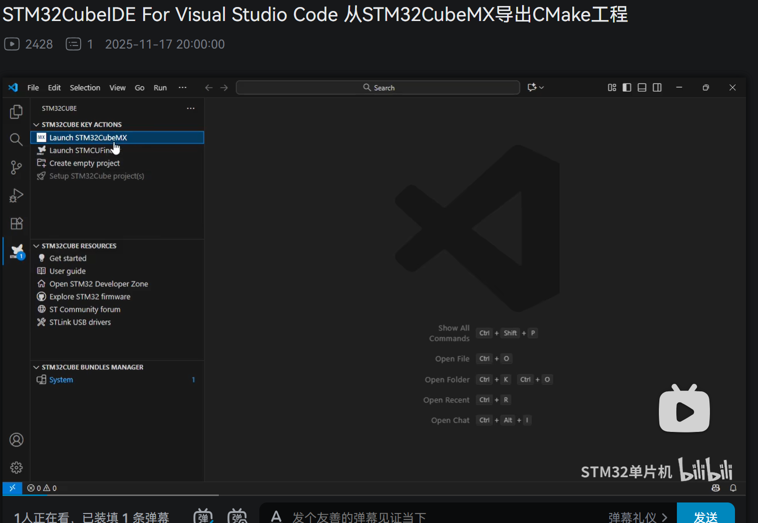Click the play count icon near title

pyautogui.click(x=12, y=44)
